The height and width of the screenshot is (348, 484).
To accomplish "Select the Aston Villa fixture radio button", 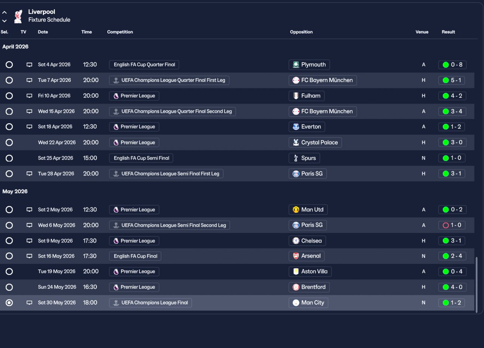I will [9, 271].
